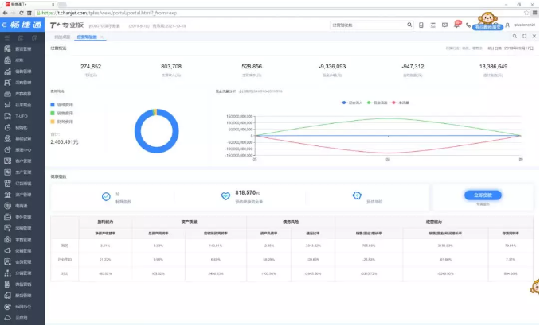
Task: Click the fullscreen icon on the tab bar
Action: 523,37
